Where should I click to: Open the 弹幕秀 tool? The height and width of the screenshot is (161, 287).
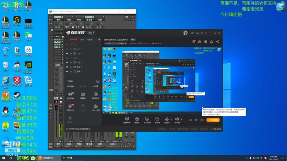click(x=83, y=96)
